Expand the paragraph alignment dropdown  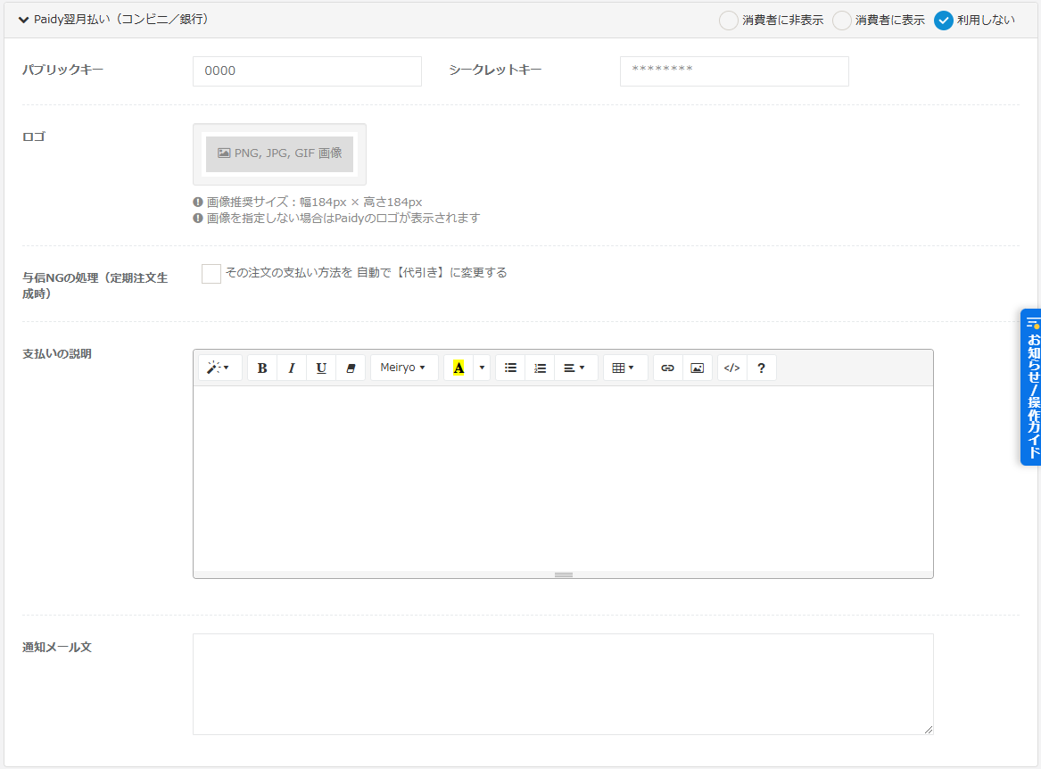(574, 368)
